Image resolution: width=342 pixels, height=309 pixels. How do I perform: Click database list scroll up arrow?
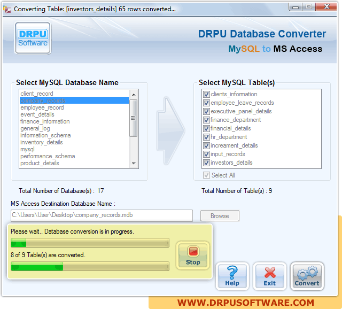[134, 95]
